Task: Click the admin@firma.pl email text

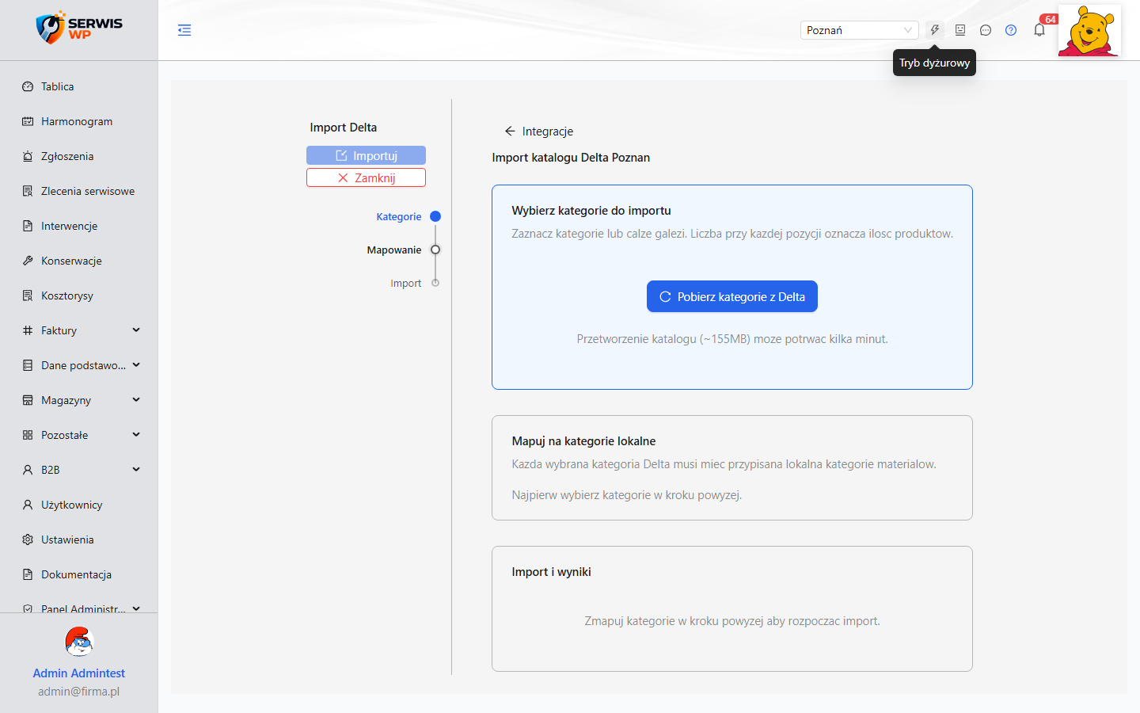Action: coord(79,692)
